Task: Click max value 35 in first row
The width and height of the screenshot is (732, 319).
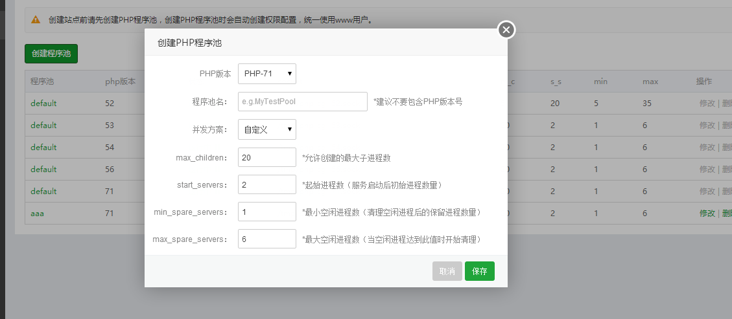Action: pos(646,103)
